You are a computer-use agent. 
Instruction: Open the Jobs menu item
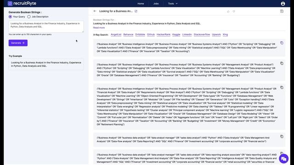[156, 4]
